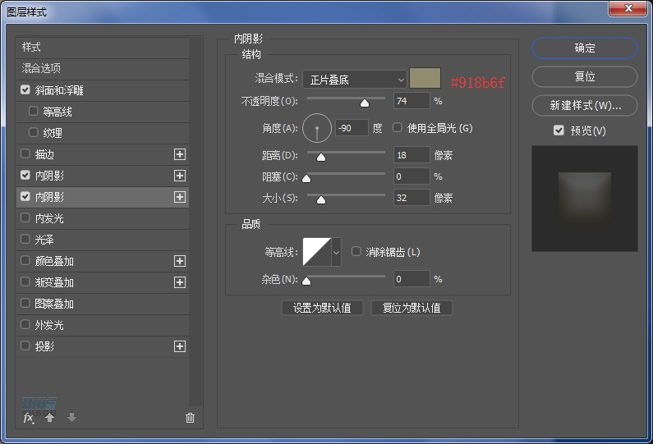Click the plus icon on the highlighted 内阴影 row
Image resolution: width=653 pixels, height=444 pixels.
180,197
